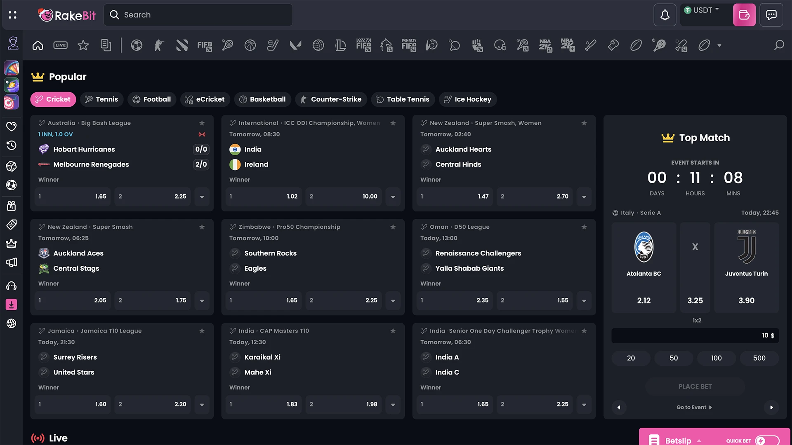Viewport: 792px width, 445px height.
Task: Open sidebar history clock icon
Action: click(12, 145)
